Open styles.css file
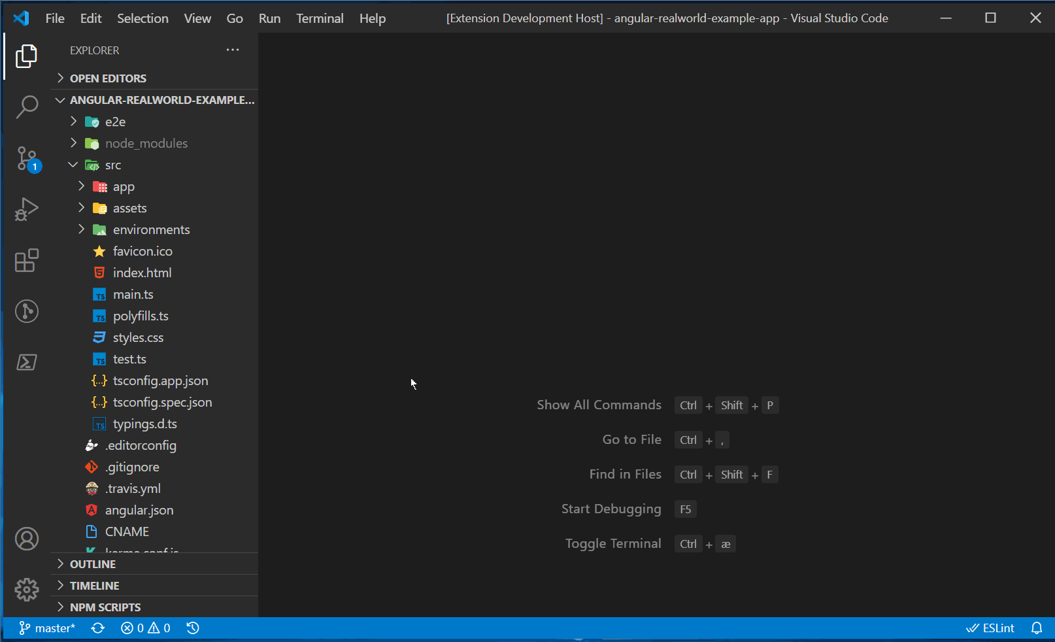Screen dimensions: 1055x642 pos(154,337)
